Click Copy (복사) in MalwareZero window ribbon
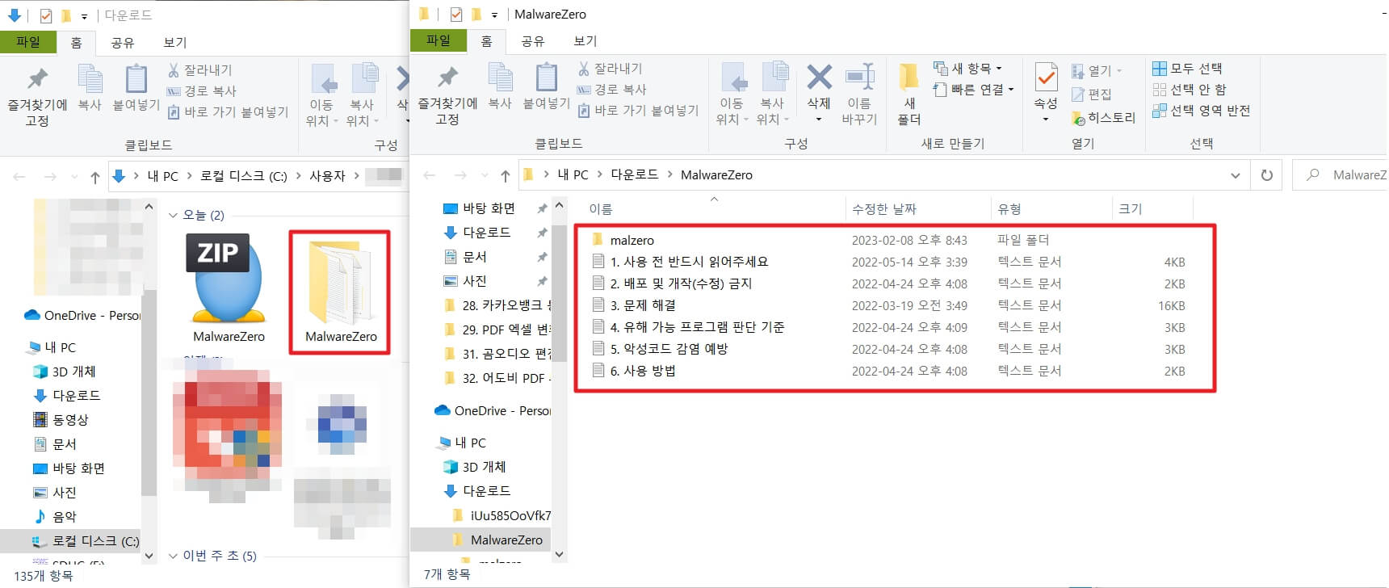1389x588 pixels. (x=500, y=87)
